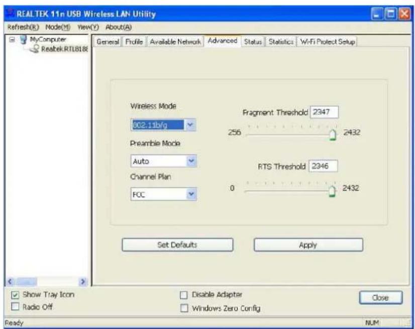Open the Refresh menu
Viewport: 415px width, 329px height.
(23, 27)
